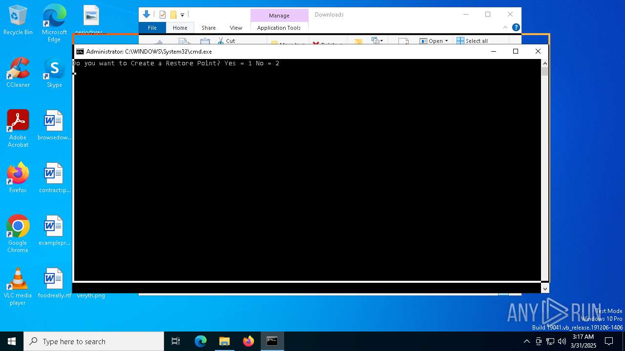Expand the Open button dropdown arrow
Image resolution: width=625 pixels, height=351 pixels.
click(x=446, y=41)
